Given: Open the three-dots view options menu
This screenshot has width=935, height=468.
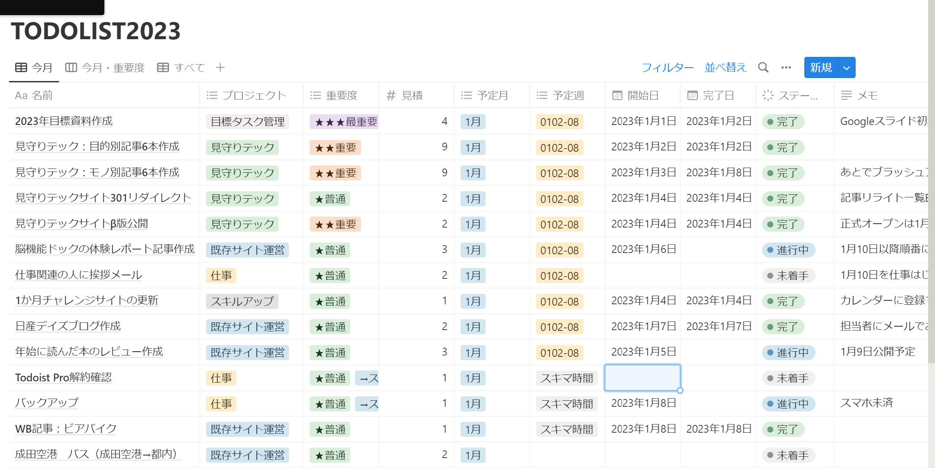Looking at the screenshot, I should (786, 68).
